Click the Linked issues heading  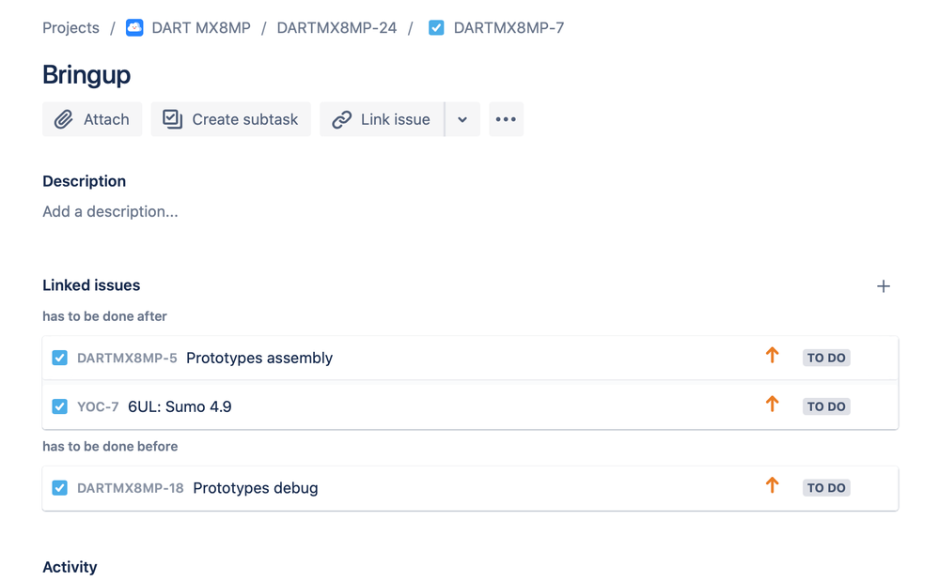pos(91,285)
